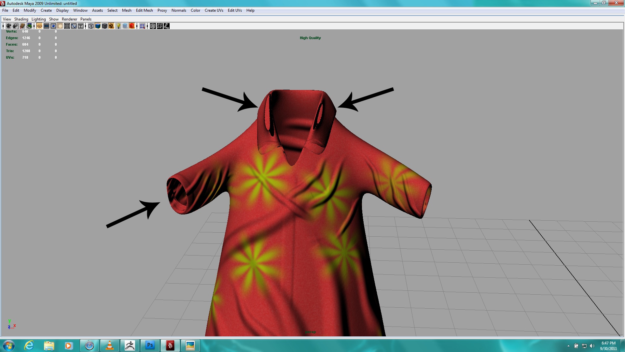
Task: Open the Renderer panel menu
Action: 69,19
